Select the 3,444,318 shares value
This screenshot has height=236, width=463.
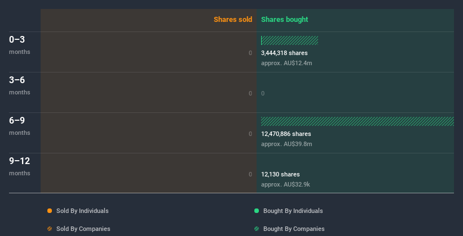coord(284,53)
